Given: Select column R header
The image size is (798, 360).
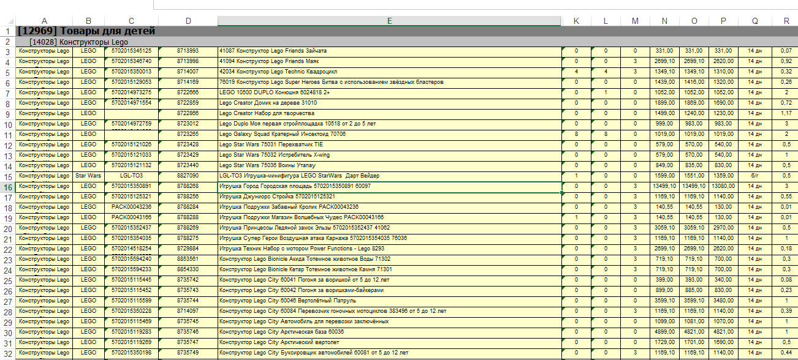Looking at the screenshot, I should [786, 21].
